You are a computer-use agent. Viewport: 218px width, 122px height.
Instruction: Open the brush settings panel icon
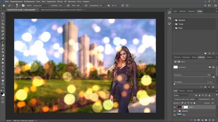(x=23, y=6)
